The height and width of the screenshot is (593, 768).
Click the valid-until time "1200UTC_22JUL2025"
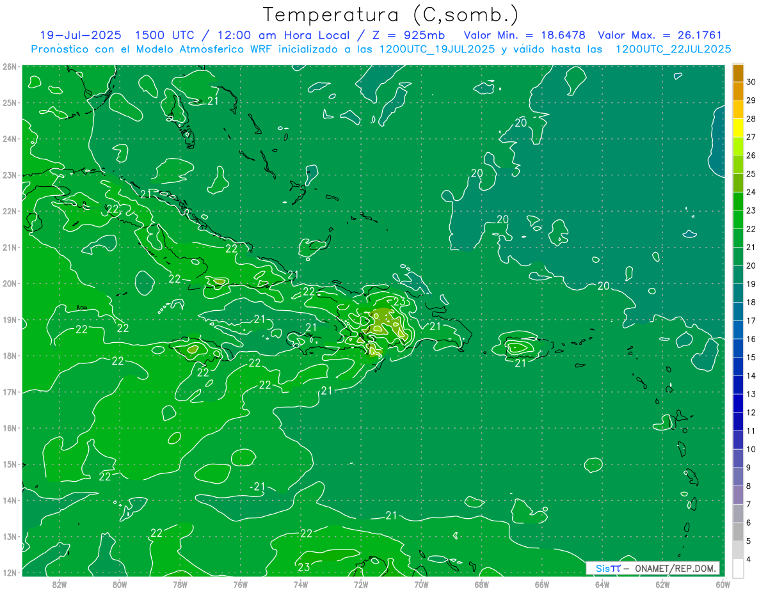[x=673, y=49]
